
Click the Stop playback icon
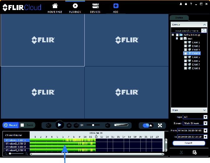tap(69, 125)
